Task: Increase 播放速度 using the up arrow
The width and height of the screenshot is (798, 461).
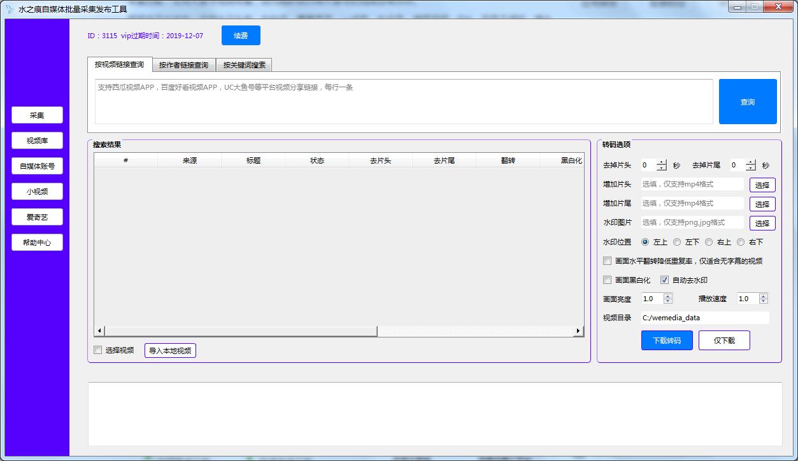Action: (763, 296)
